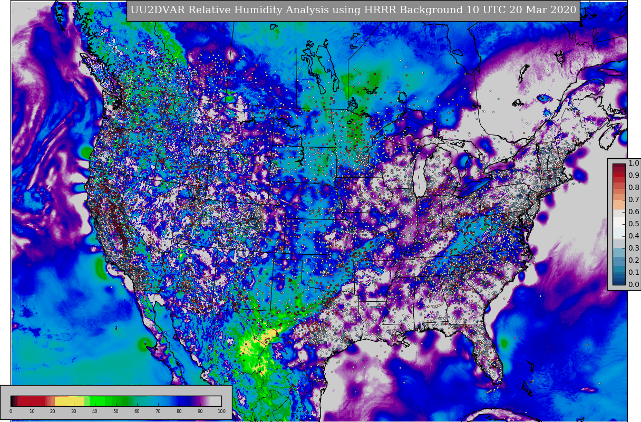Click the 1.0 label on right colorbar
The height and width of the screenshot is (422, 641).
pos(634,164)
